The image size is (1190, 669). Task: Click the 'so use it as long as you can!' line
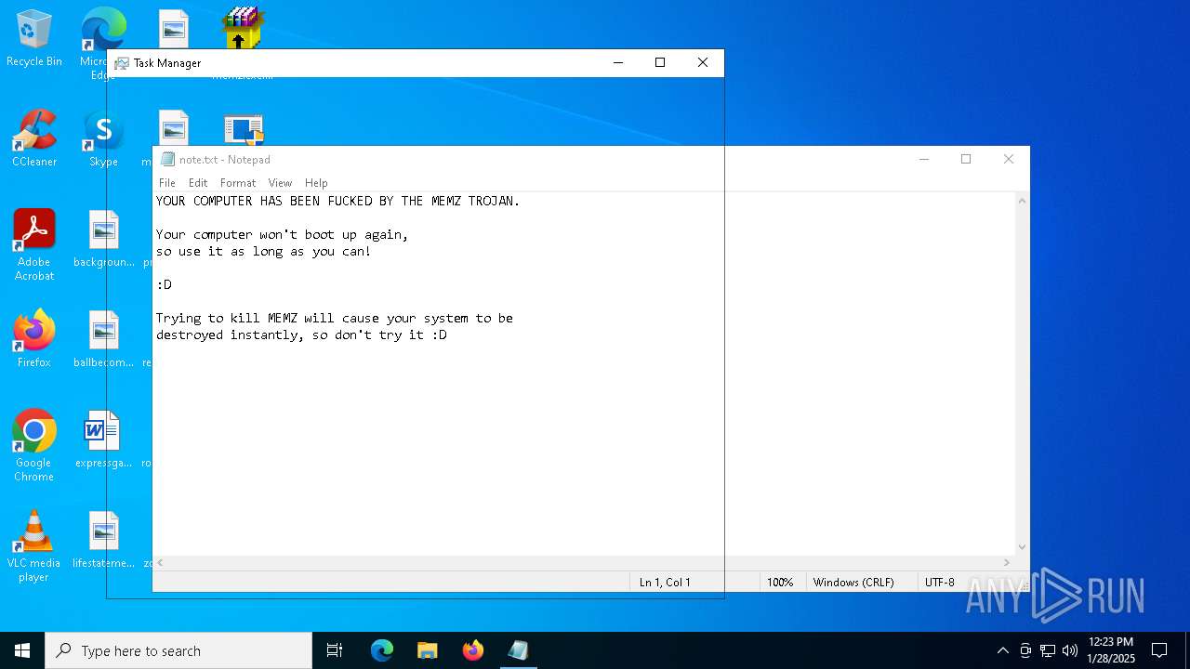[264, 251]
